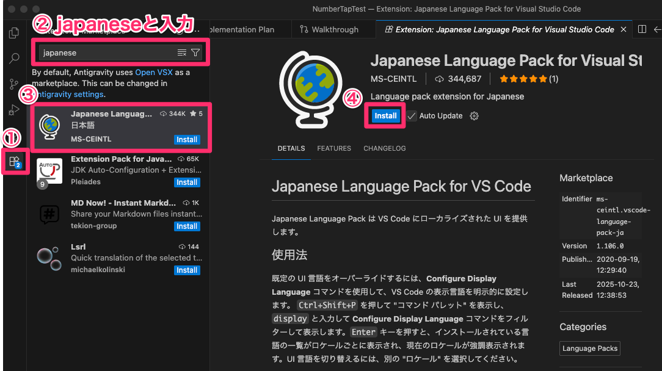Switch to DETAILS tab
Viewport: 662px width, 371px height.
tap(291, 148)
